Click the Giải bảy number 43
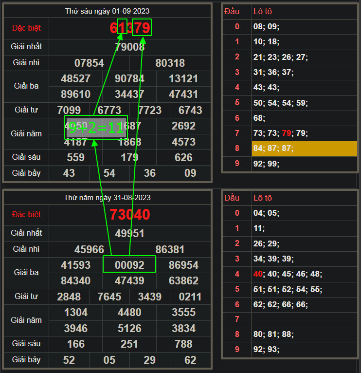 [x=69, y=173]
